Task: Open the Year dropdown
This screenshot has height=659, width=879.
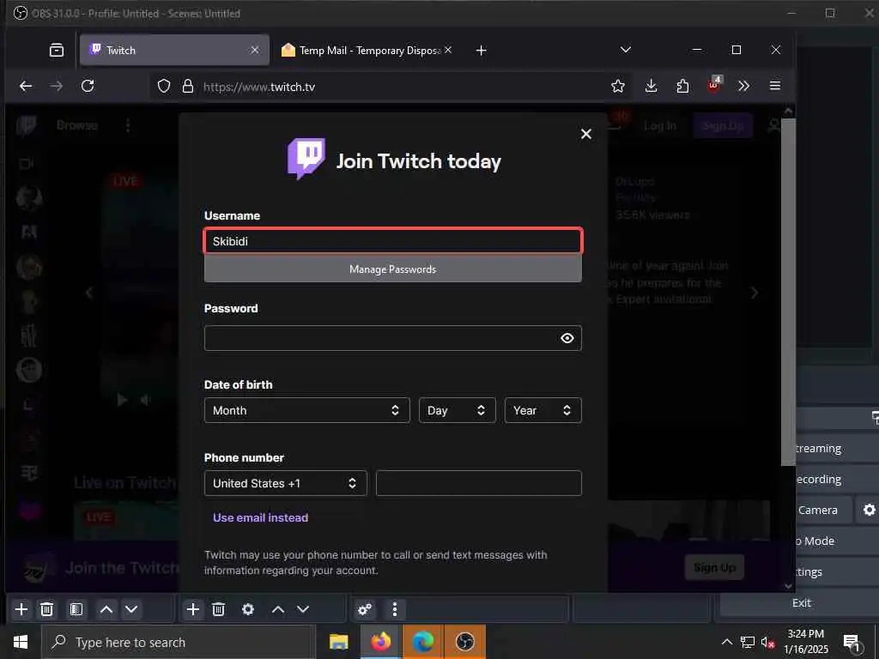Action: click(543, 410)
